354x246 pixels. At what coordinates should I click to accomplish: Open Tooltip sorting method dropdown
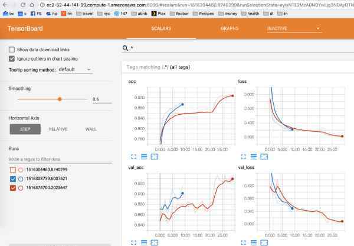[76, 69]
